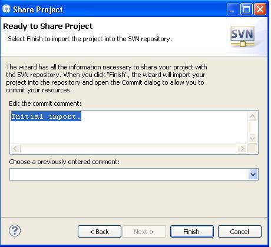This screenshot has width=271, height=247.
Task: Expand the previously entered comment dropdown arrow
Action: tap(253, 174)
